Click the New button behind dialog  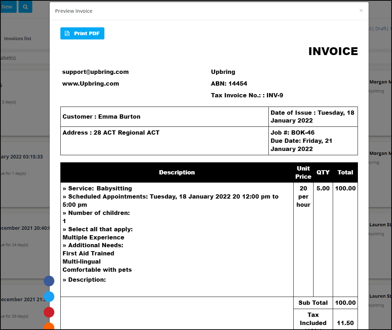click(7, 7)
